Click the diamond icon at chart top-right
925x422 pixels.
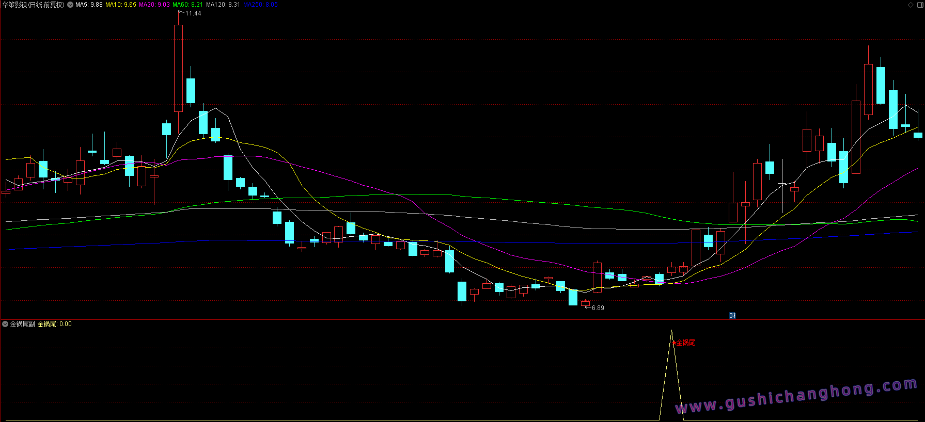pyautogui.click(x=911, y=5)
